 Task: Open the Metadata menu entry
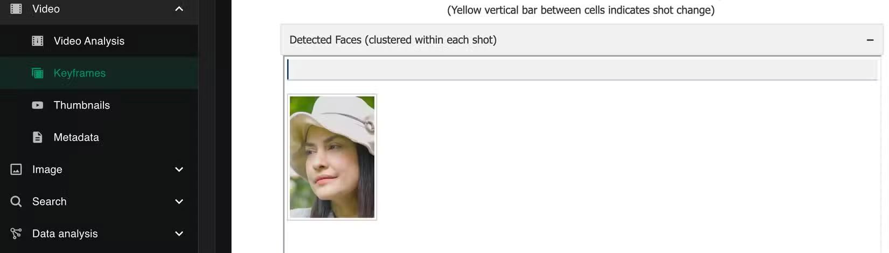(77, 138)
